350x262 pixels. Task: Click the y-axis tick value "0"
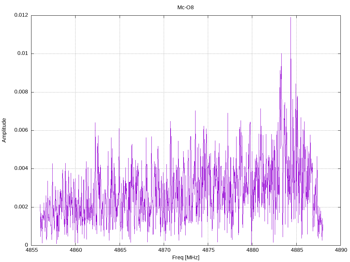pos(27,245)
